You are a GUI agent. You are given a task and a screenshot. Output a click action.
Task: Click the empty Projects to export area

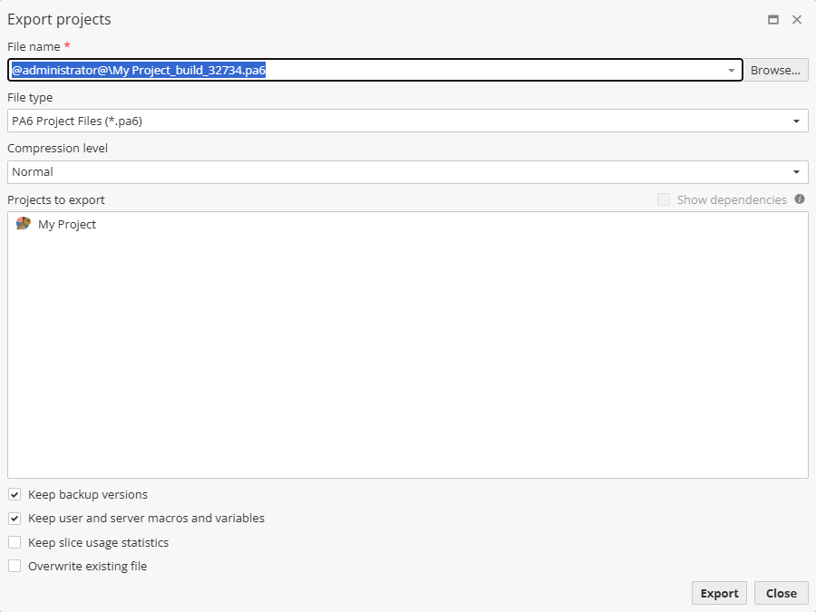408,363
